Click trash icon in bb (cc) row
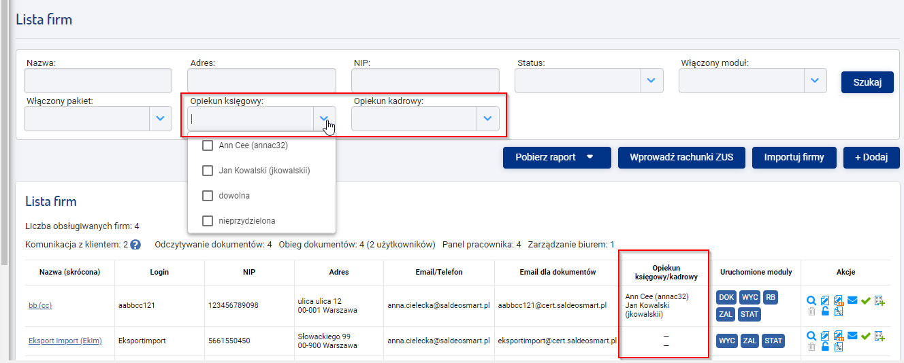The image size is (904, 363). point(811,311)
